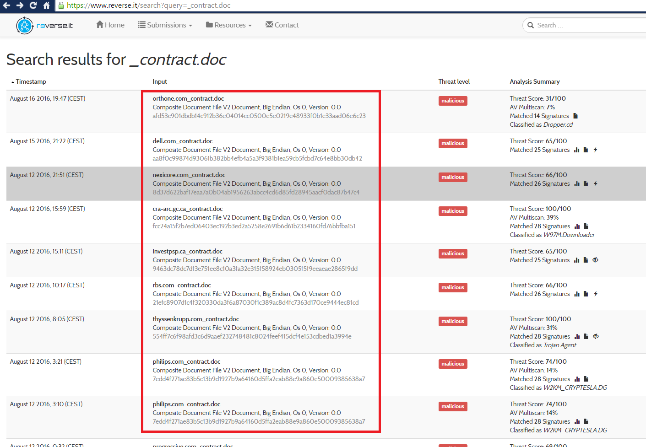Image resolution: width=646 pixels, height=447 pixels.
Task: Click the document icon in the investpsp.ca row
Action: [x=586, y=260]
